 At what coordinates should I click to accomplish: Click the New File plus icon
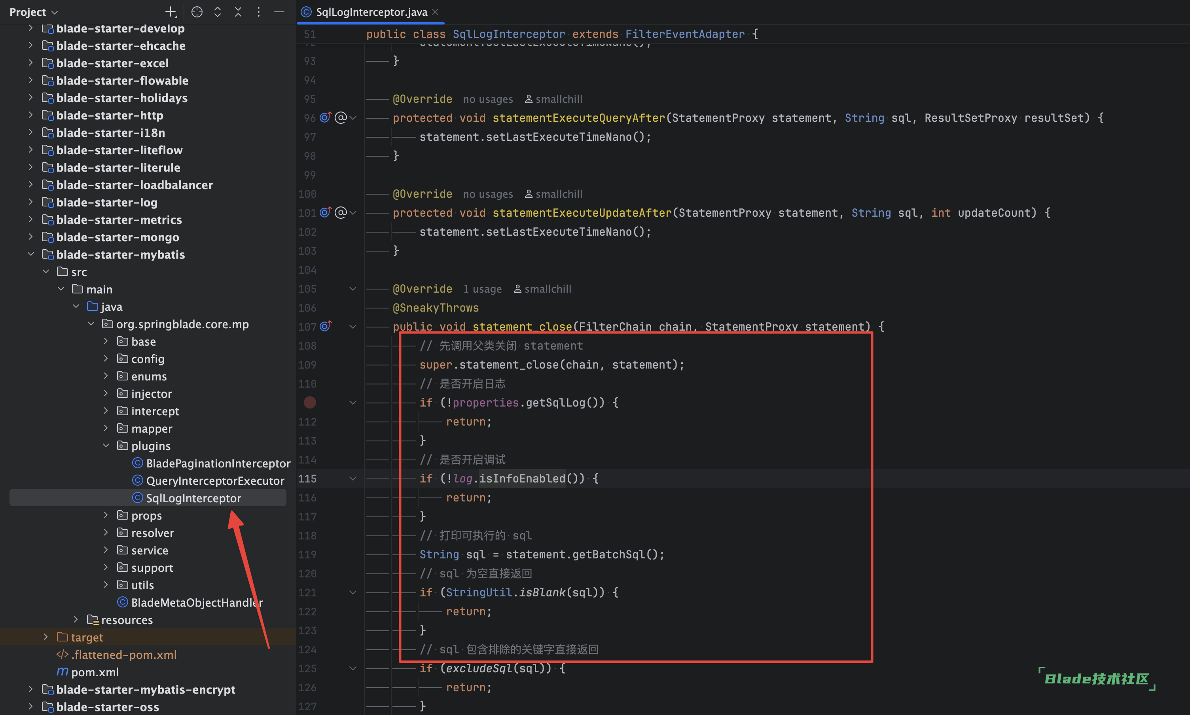point(171,12)
